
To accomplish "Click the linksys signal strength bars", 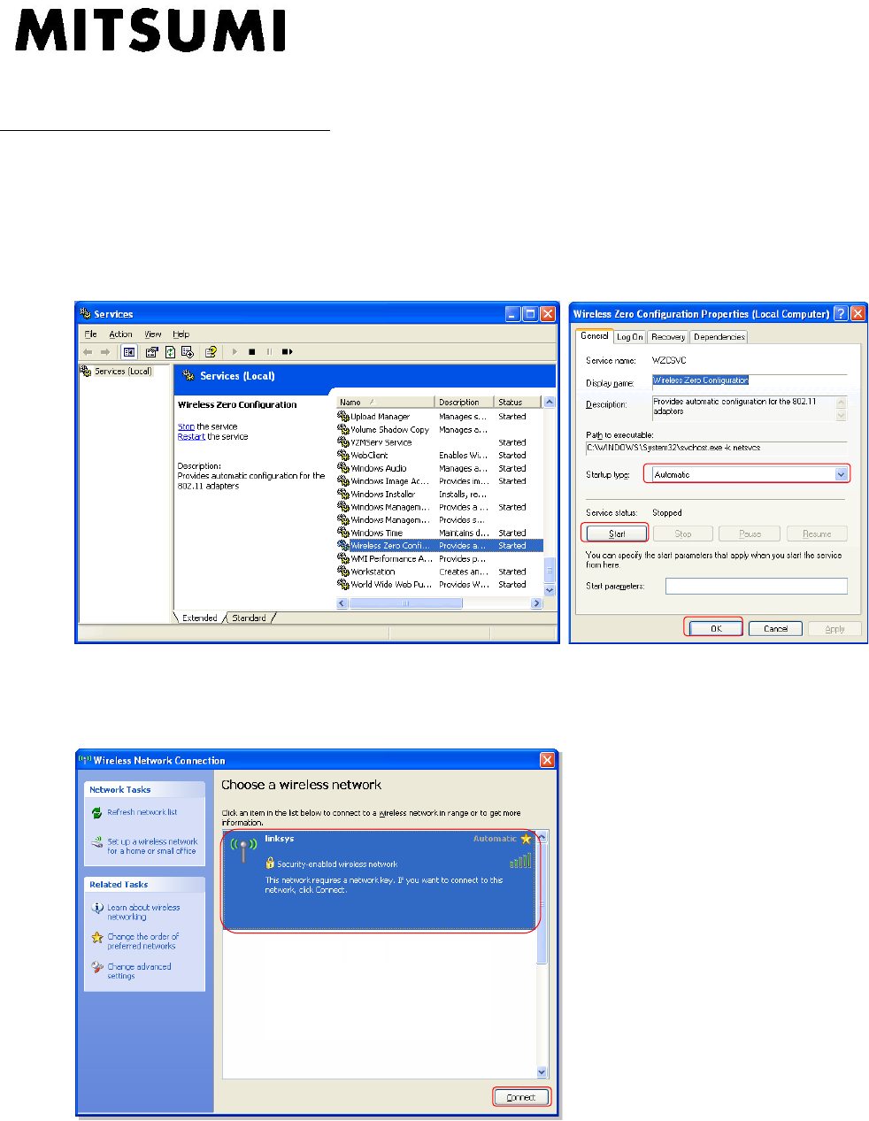I will tap(520, 860).
